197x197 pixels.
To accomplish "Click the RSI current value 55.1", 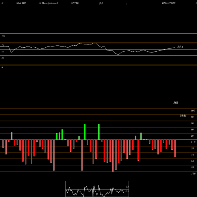I will [180, 46].
